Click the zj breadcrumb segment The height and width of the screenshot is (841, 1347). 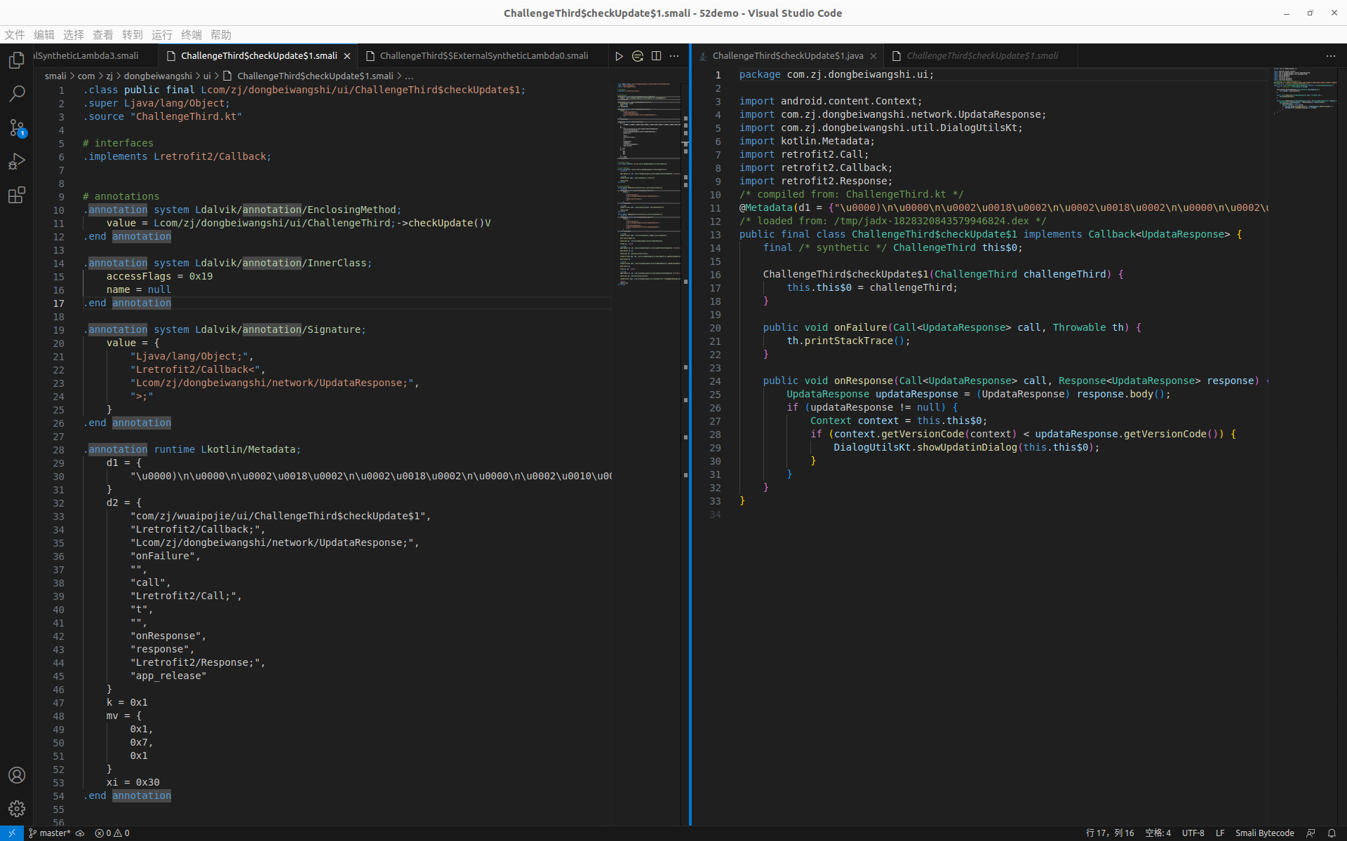[109, 76]
